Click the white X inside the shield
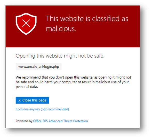 pyautogui.click(x=26, y=23)
